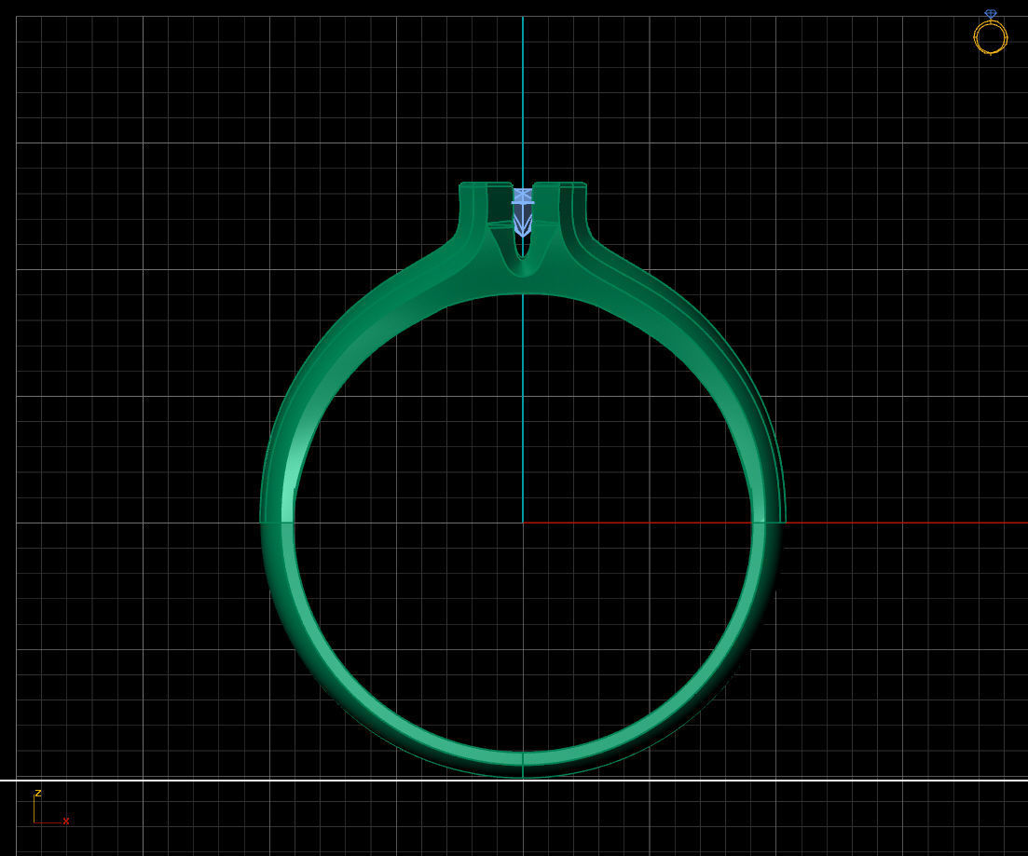1028x856 pixels.
Task: Click the X/Z axis indicator gizmo
Action: (x=51, y=808)
